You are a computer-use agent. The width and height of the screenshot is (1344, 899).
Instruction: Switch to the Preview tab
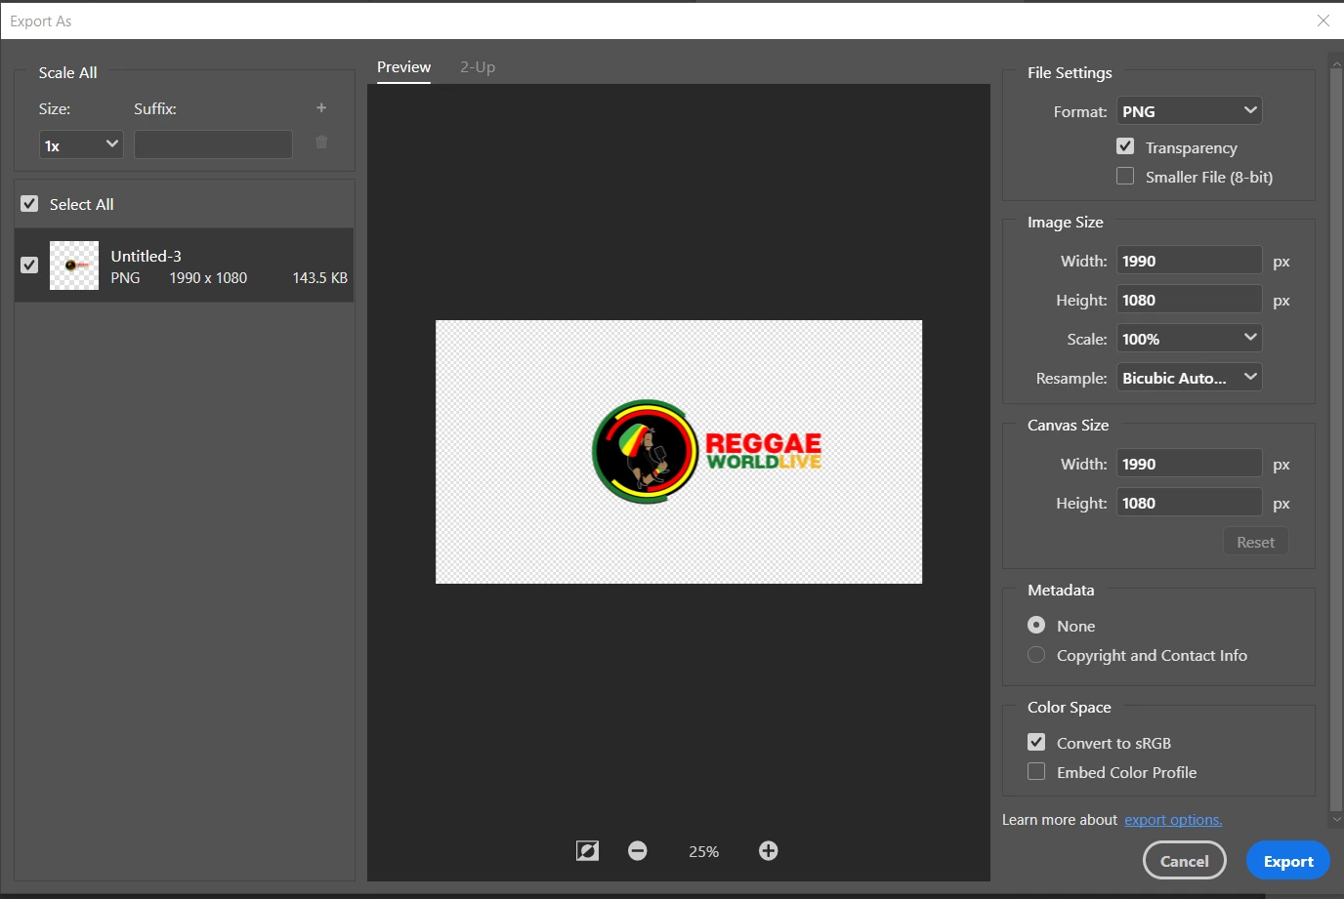(x=403, y=67)
